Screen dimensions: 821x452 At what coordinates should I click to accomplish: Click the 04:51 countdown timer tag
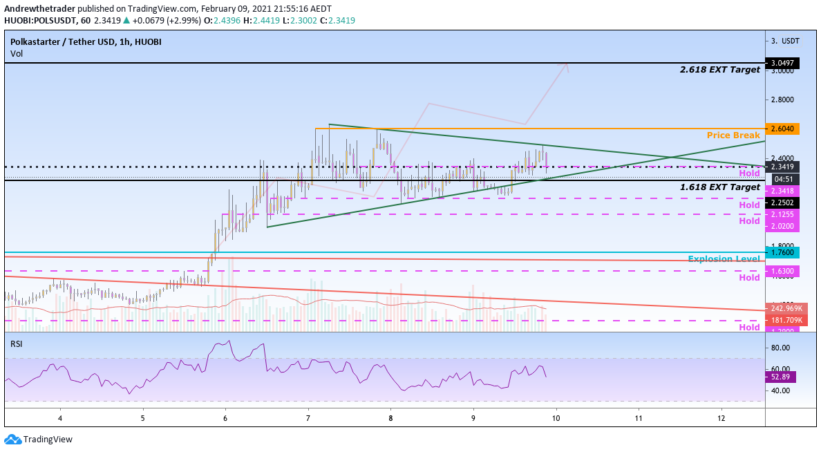pos(782,179)
